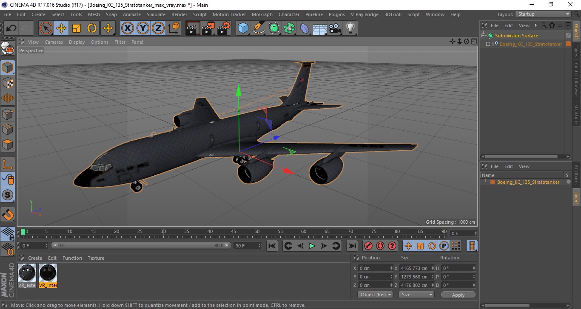Viewport: 581px width, 309px height.
Task: Open the Layout dropdown Startup
Action: 543,14
